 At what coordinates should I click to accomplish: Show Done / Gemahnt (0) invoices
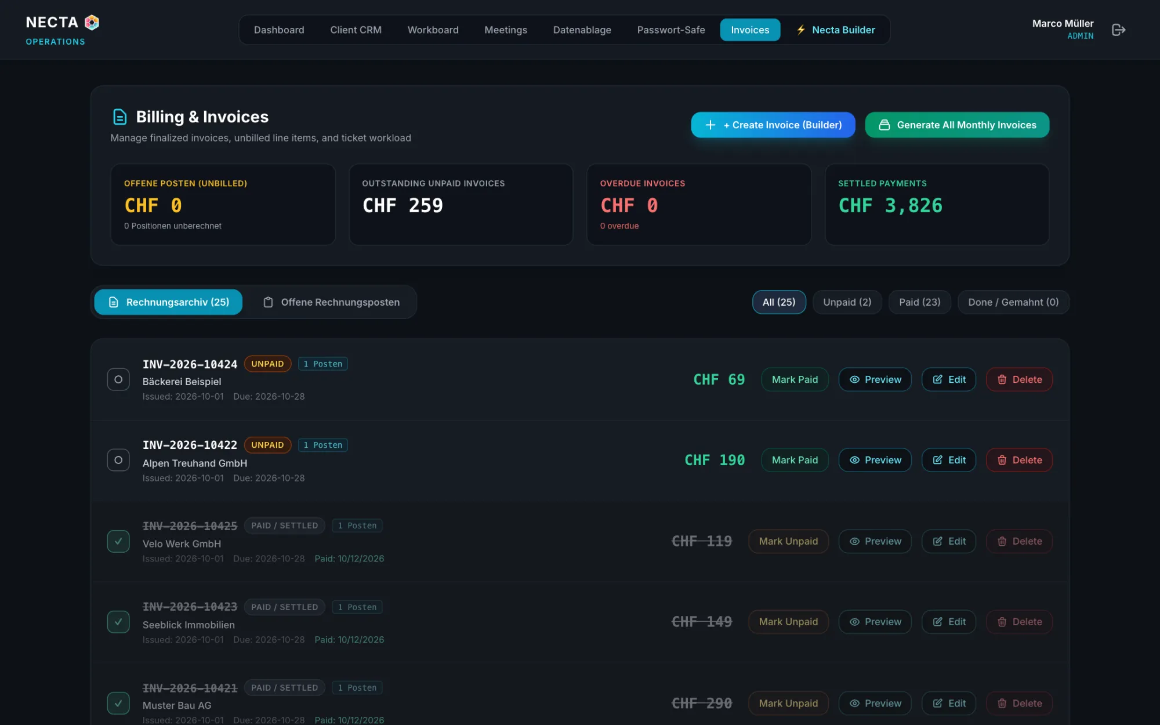click(1013, 302)
